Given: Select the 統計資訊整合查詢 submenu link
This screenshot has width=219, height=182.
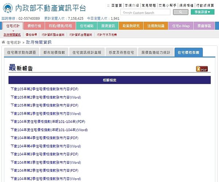Looking at the screenshot, I should (53, 35).
